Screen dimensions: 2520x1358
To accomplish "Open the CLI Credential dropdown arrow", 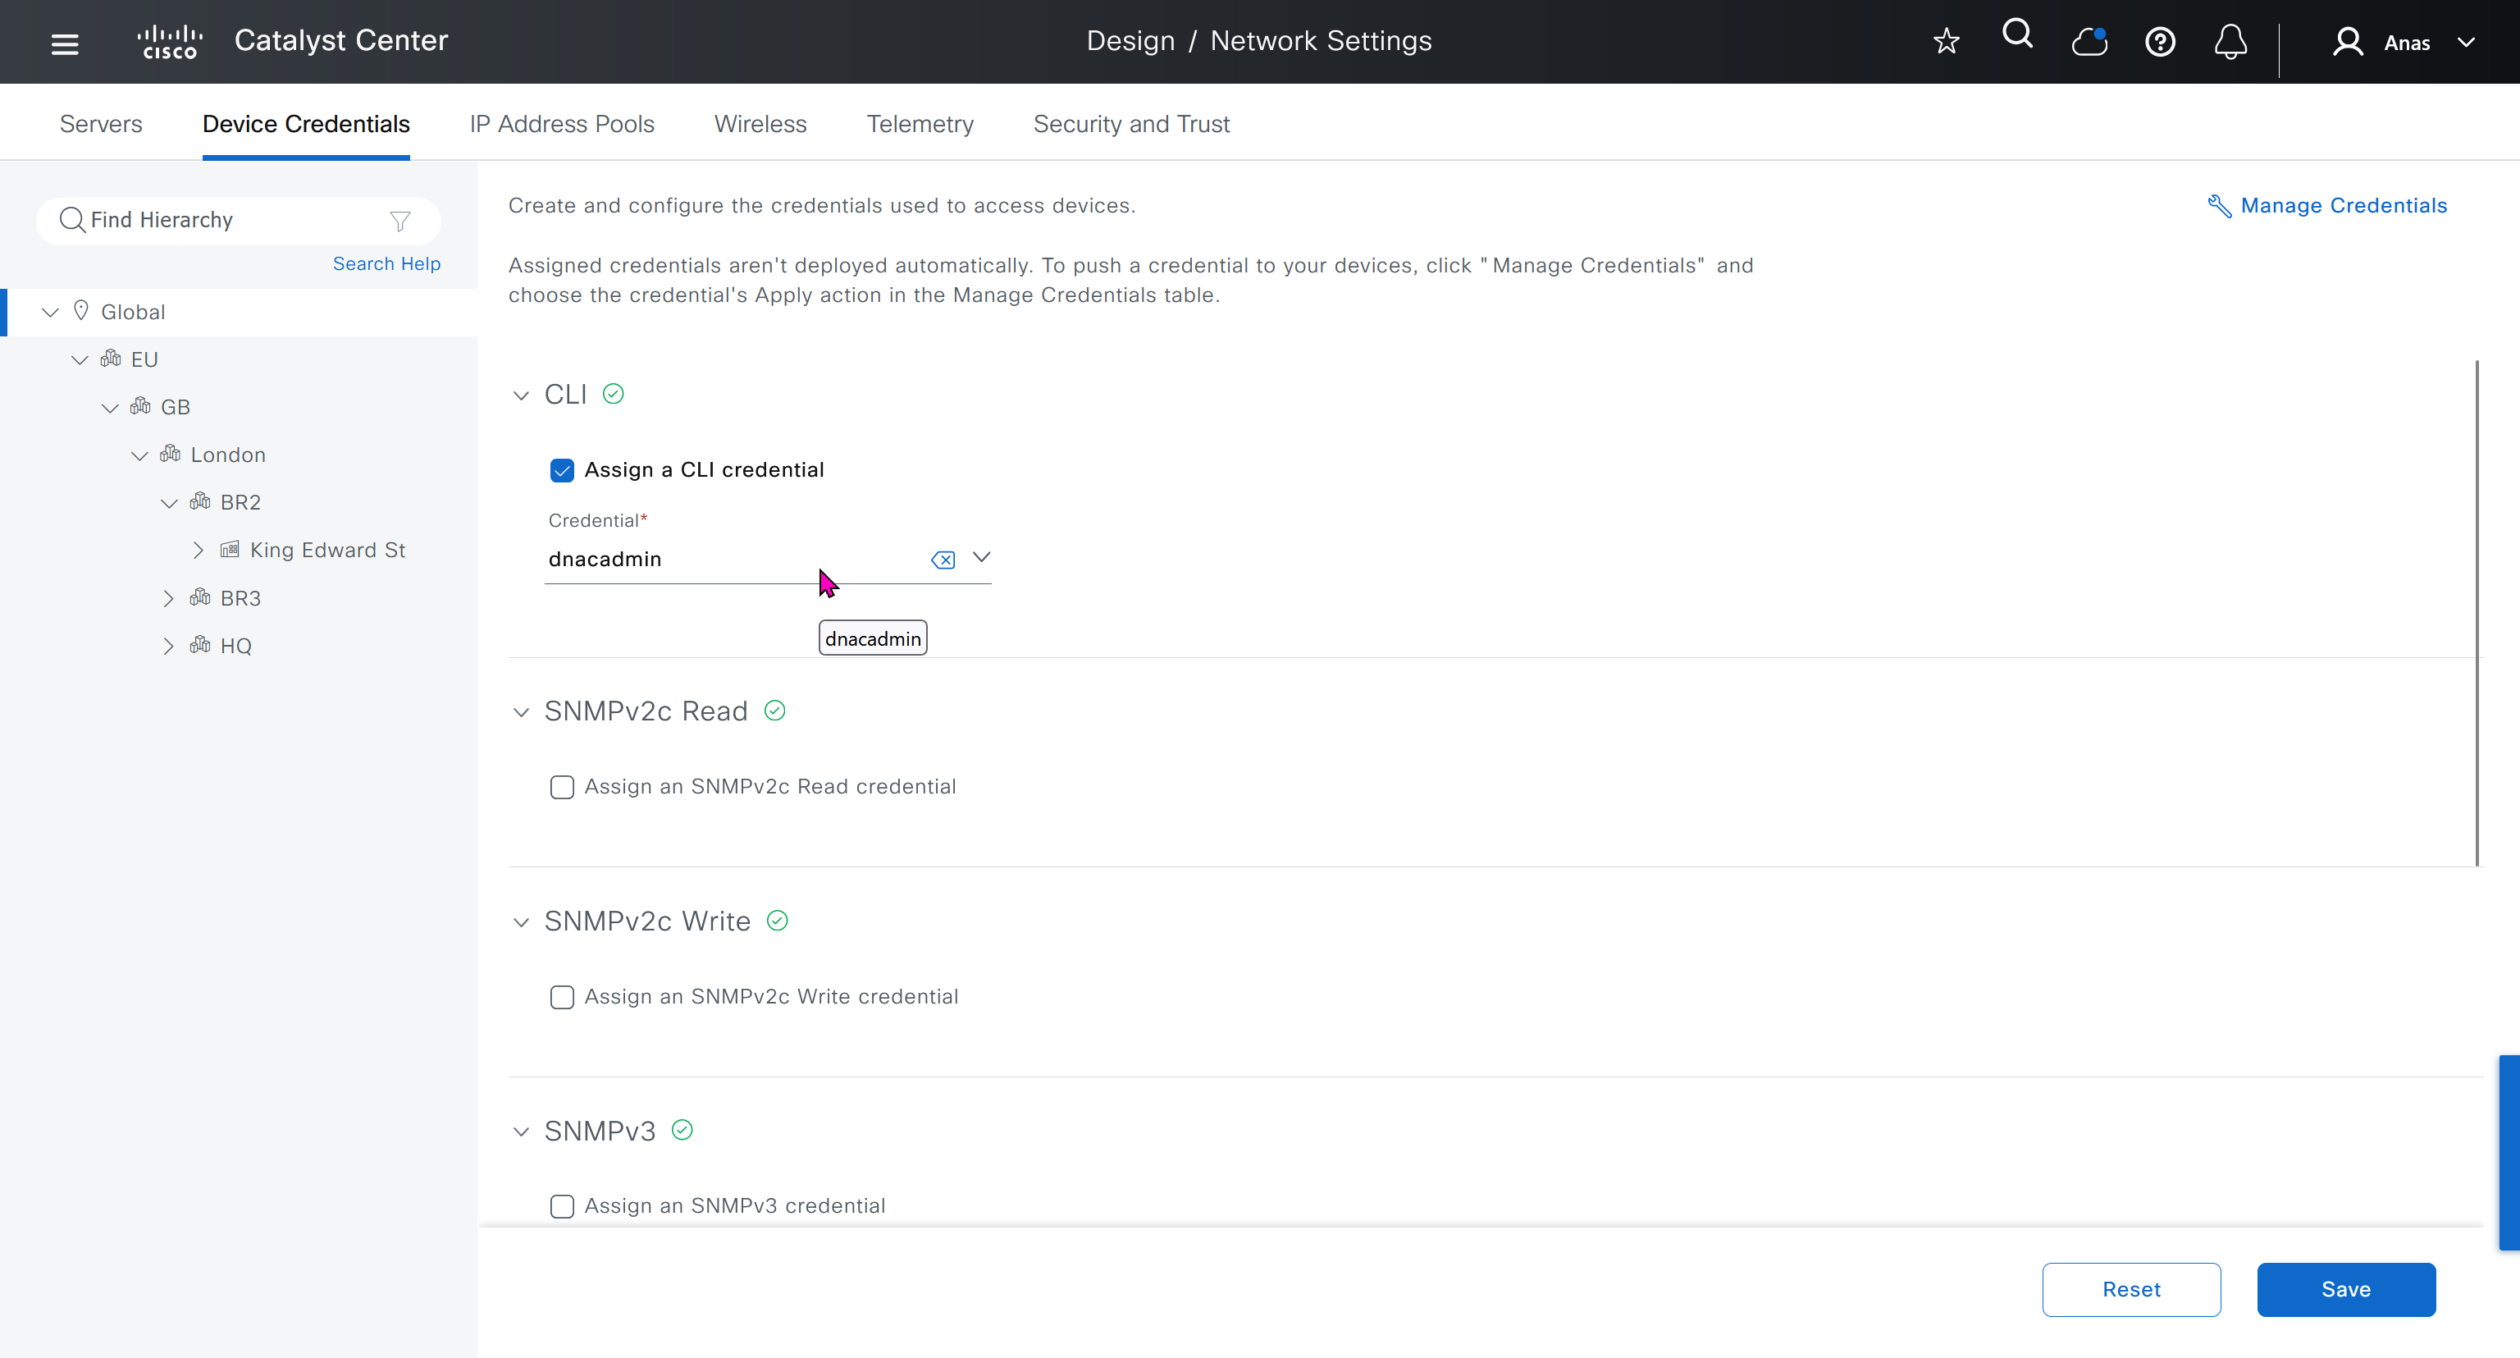I will 981,558.
